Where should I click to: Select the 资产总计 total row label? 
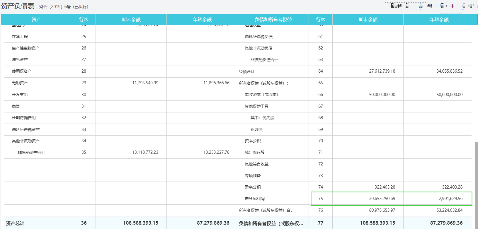(x=15, y=223)
